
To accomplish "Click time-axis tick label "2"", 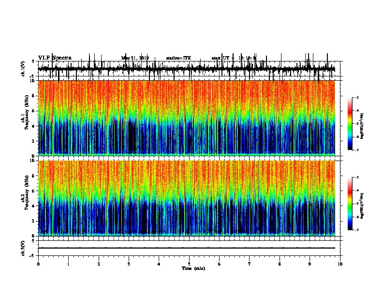I will tap(99, 264).
